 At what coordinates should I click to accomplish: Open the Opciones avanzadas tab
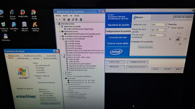tap(50, 58)
